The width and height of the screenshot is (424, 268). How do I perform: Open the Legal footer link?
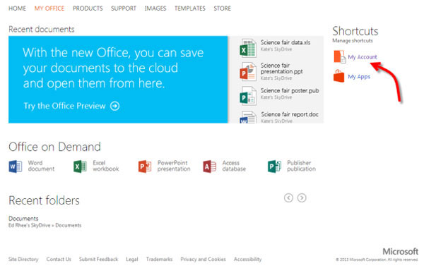(132, 259)
